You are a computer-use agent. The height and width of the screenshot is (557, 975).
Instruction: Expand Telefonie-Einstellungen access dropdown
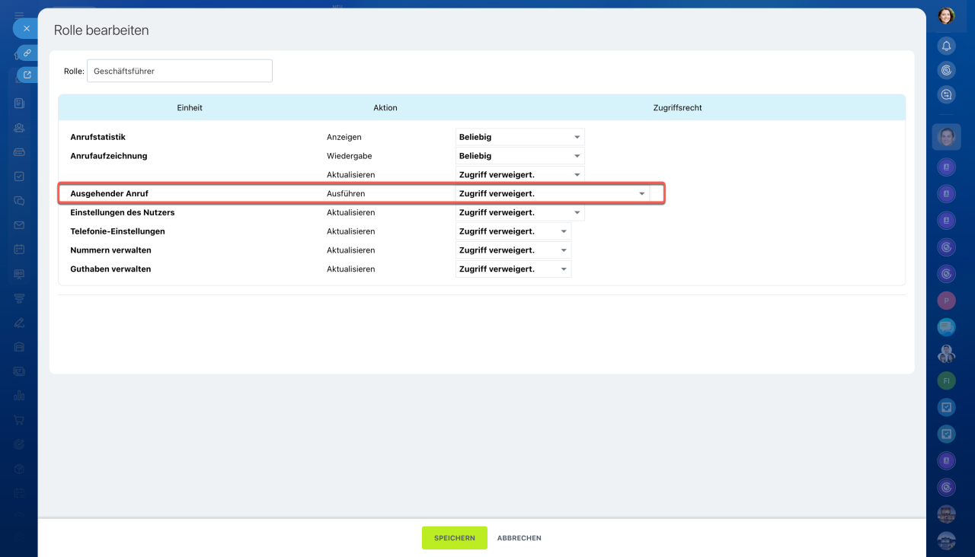click(513, 231)
